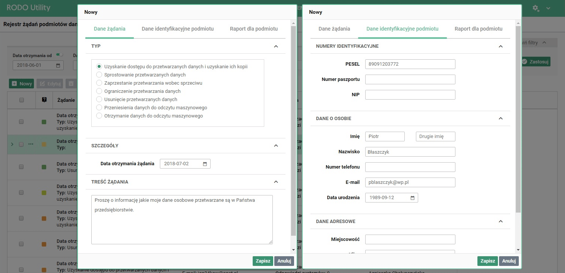Viewport: 565px width, 273px height.
Task: Click calendar icon in Data otrzymania od filter
Action: click(x=58, y=66)
